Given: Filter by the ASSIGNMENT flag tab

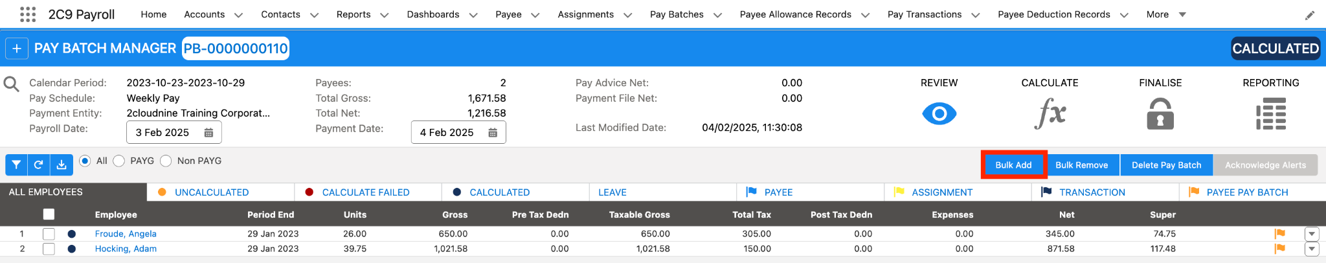Looking at the screenshot, I should (958, 192).
